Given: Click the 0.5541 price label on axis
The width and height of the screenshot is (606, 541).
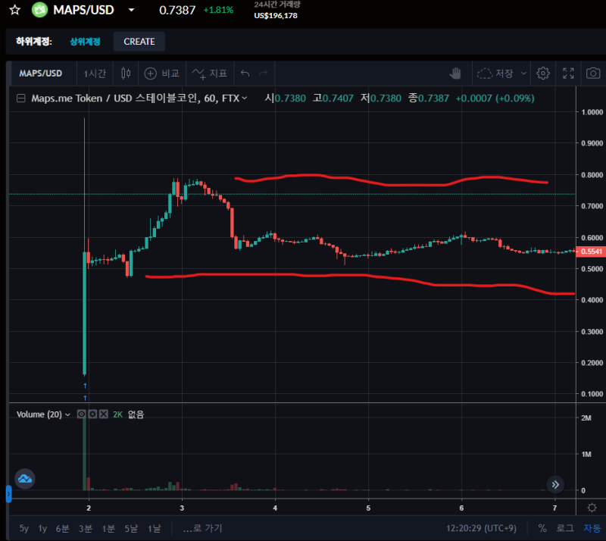Looking at the screenshot, I should click(591, 252).
